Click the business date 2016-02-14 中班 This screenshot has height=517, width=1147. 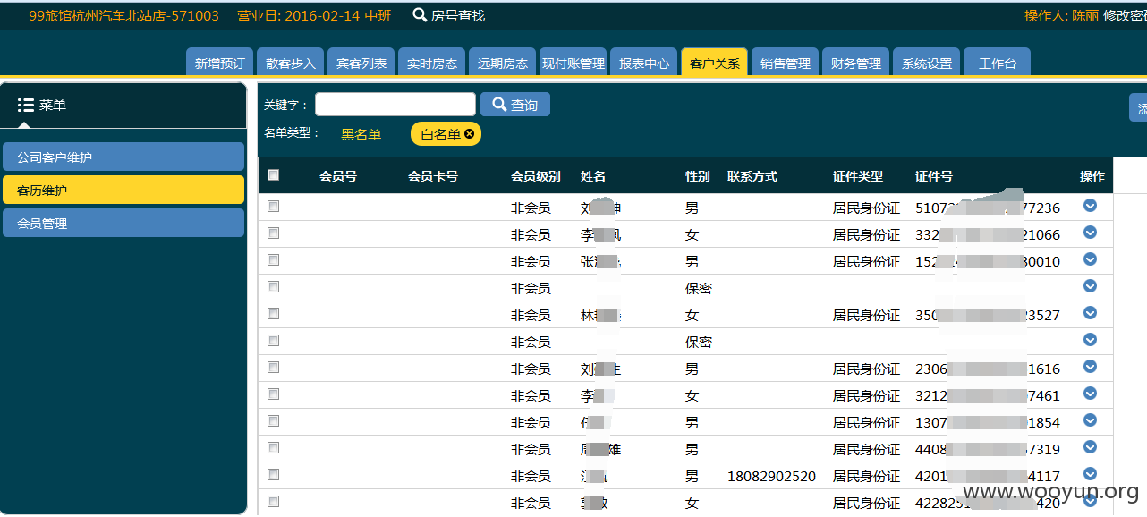(314, 15)
